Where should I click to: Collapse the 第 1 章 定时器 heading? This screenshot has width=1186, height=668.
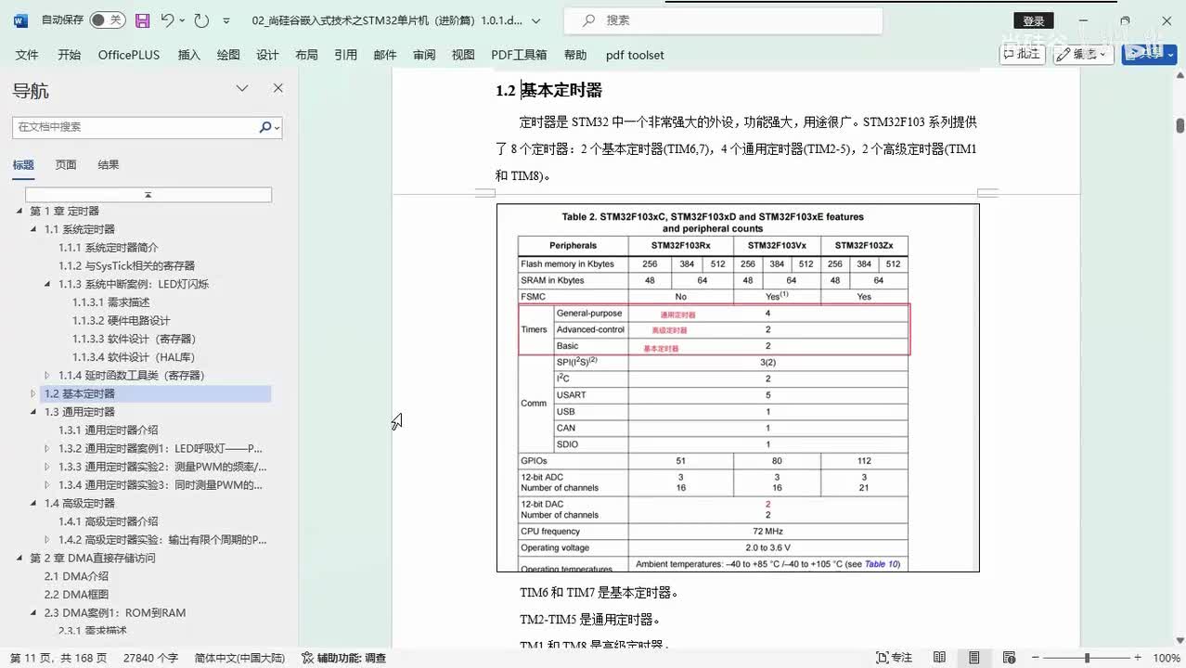tap(19, 212)
